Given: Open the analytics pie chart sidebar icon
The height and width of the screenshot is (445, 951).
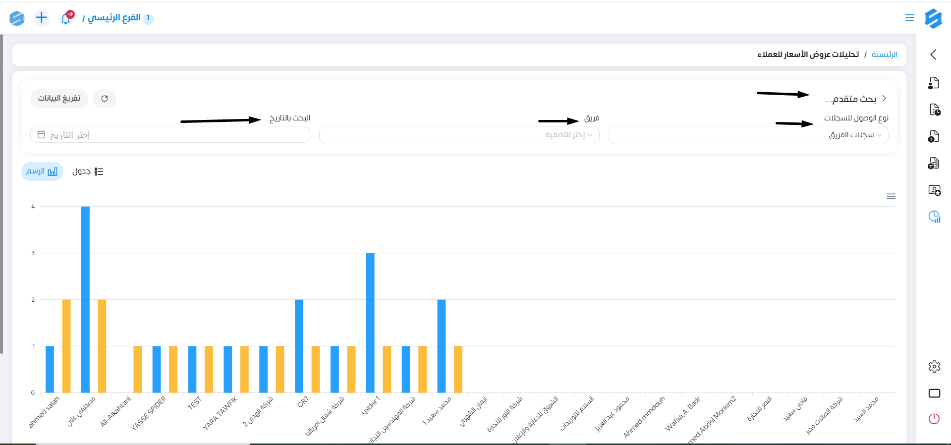Looking at the screenshot, I should [x=934, y=217].
